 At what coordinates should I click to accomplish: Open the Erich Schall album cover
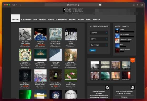click(71, 55)
